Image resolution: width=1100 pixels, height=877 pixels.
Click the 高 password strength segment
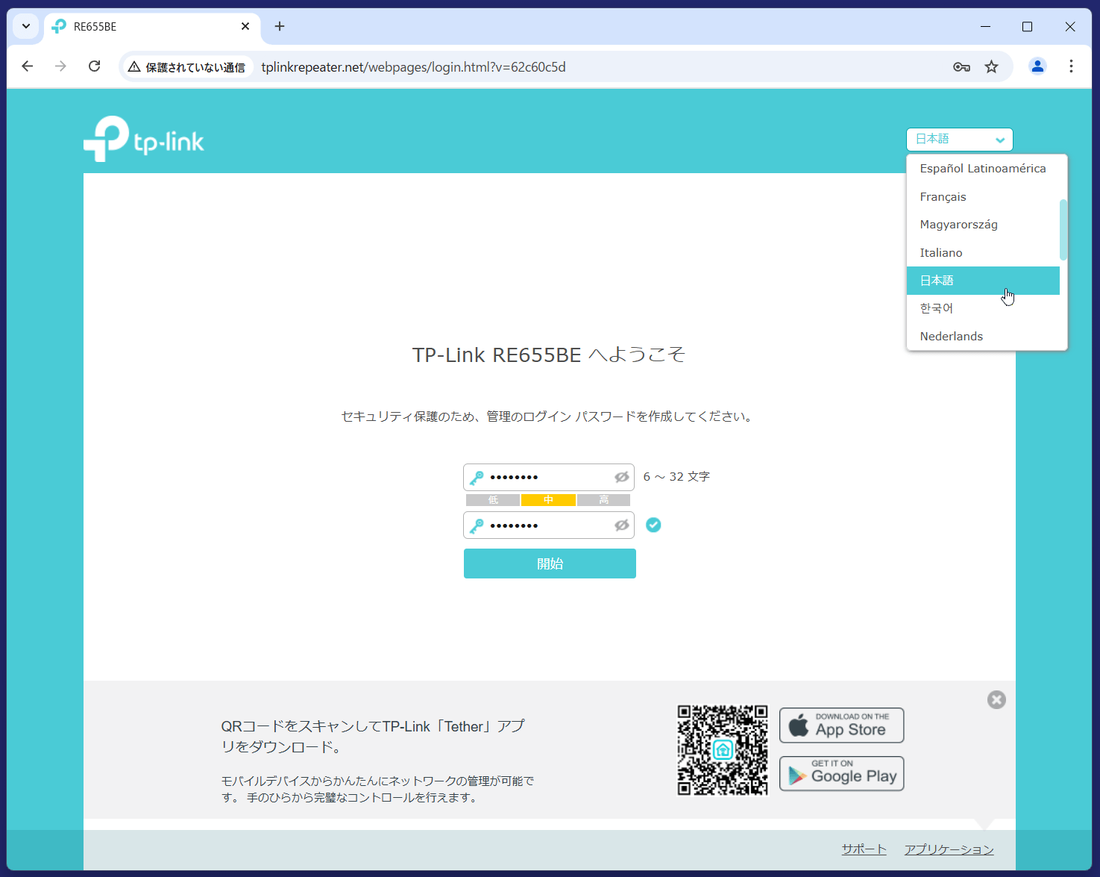(x=603, y=500)
